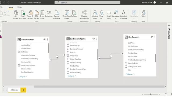Open the File menu
This screenshot has width=172, height=97.
[x=1, y=7]
